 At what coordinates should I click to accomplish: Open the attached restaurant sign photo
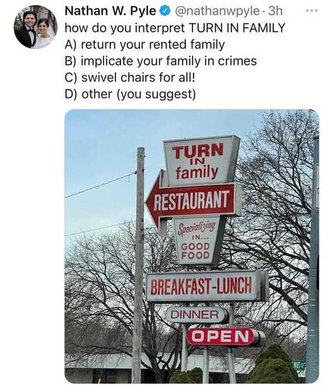click(192, 246)
